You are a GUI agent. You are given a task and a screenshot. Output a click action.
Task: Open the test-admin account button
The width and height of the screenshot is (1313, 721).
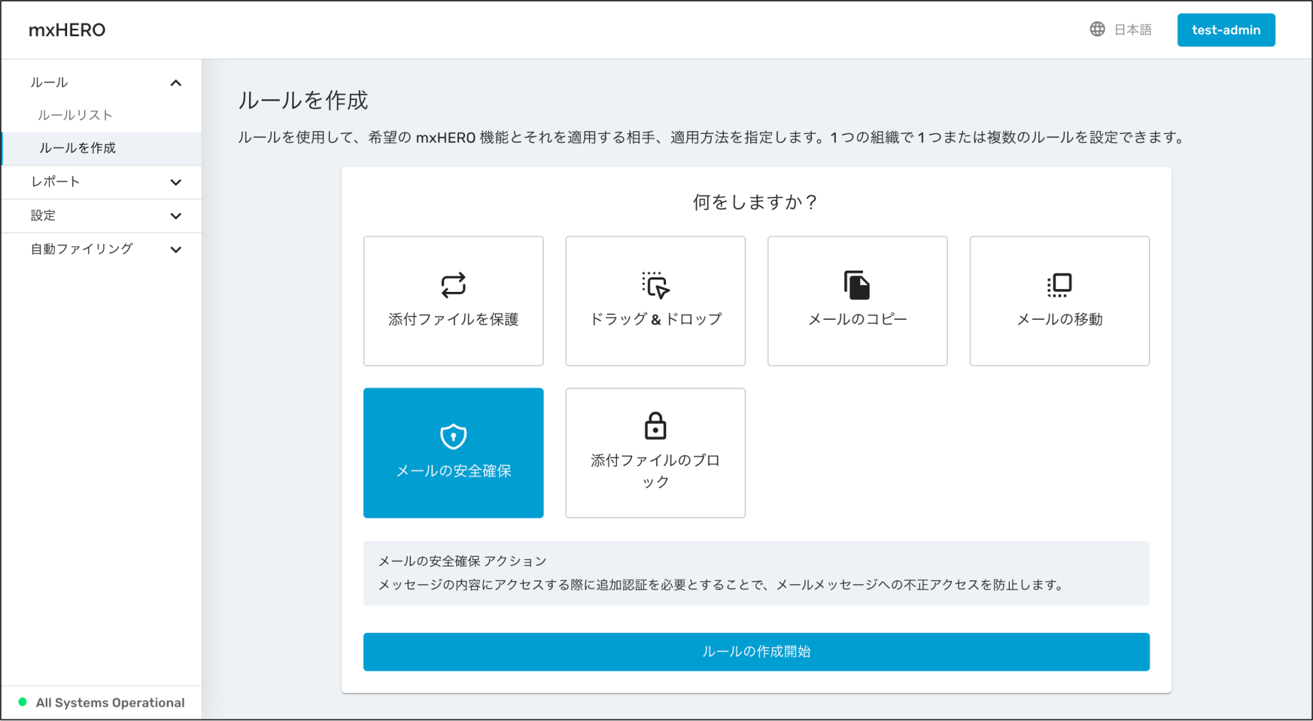point(1225,29)
